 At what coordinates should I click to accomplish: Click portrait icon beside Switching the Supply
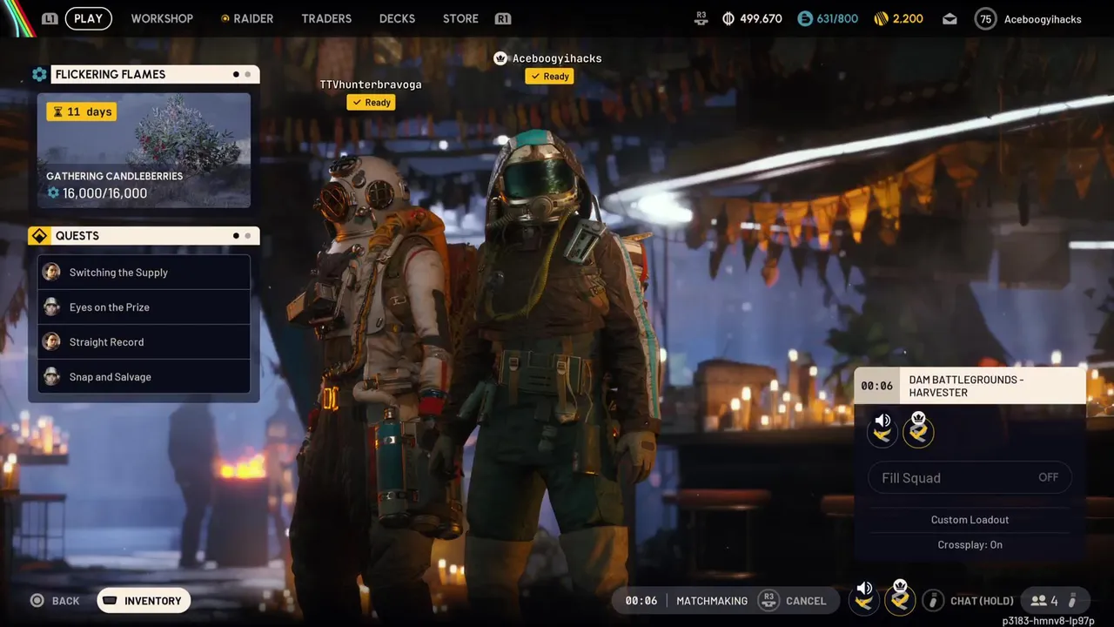point(51,272)
